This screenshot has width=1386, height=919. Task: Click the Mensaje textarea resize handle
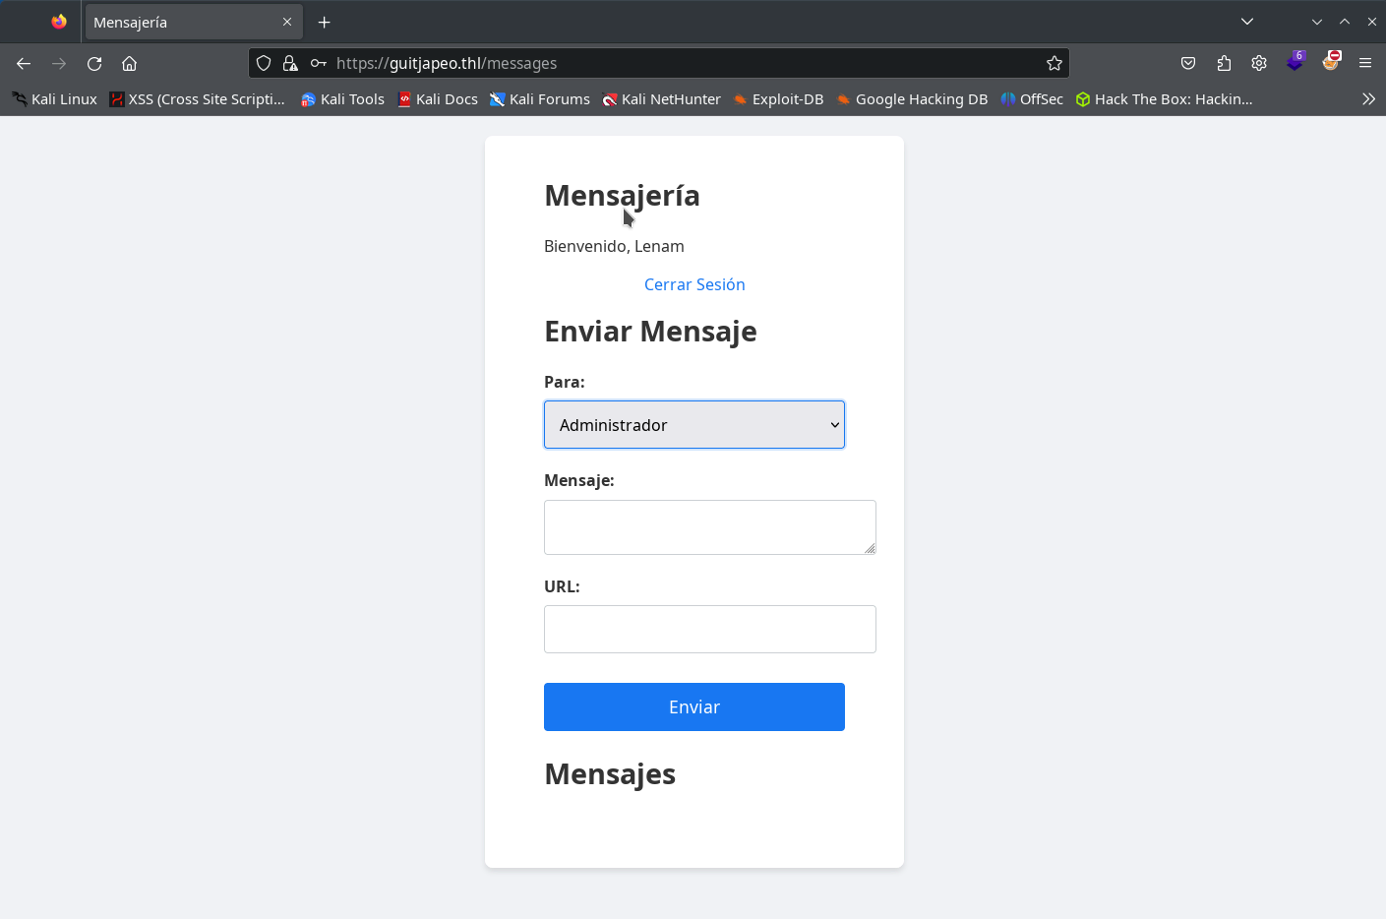tap(870, 548)
